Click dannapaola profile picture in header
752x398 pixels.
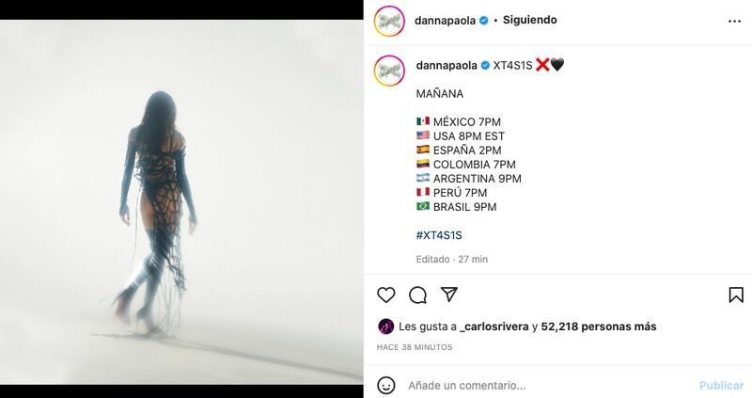[389, 21]
